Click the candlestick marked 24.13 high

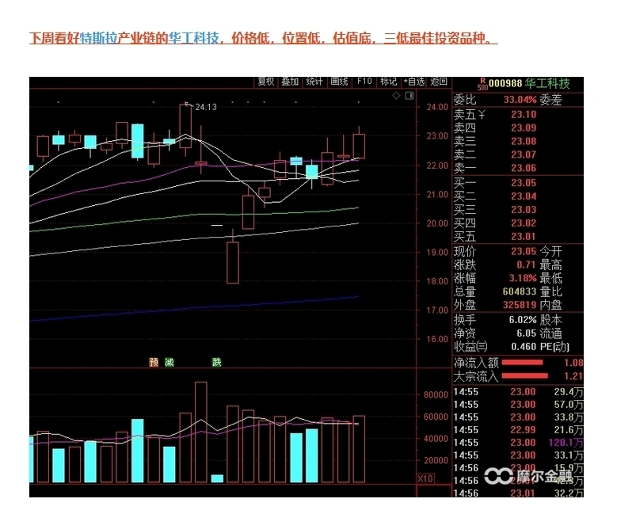185,128
